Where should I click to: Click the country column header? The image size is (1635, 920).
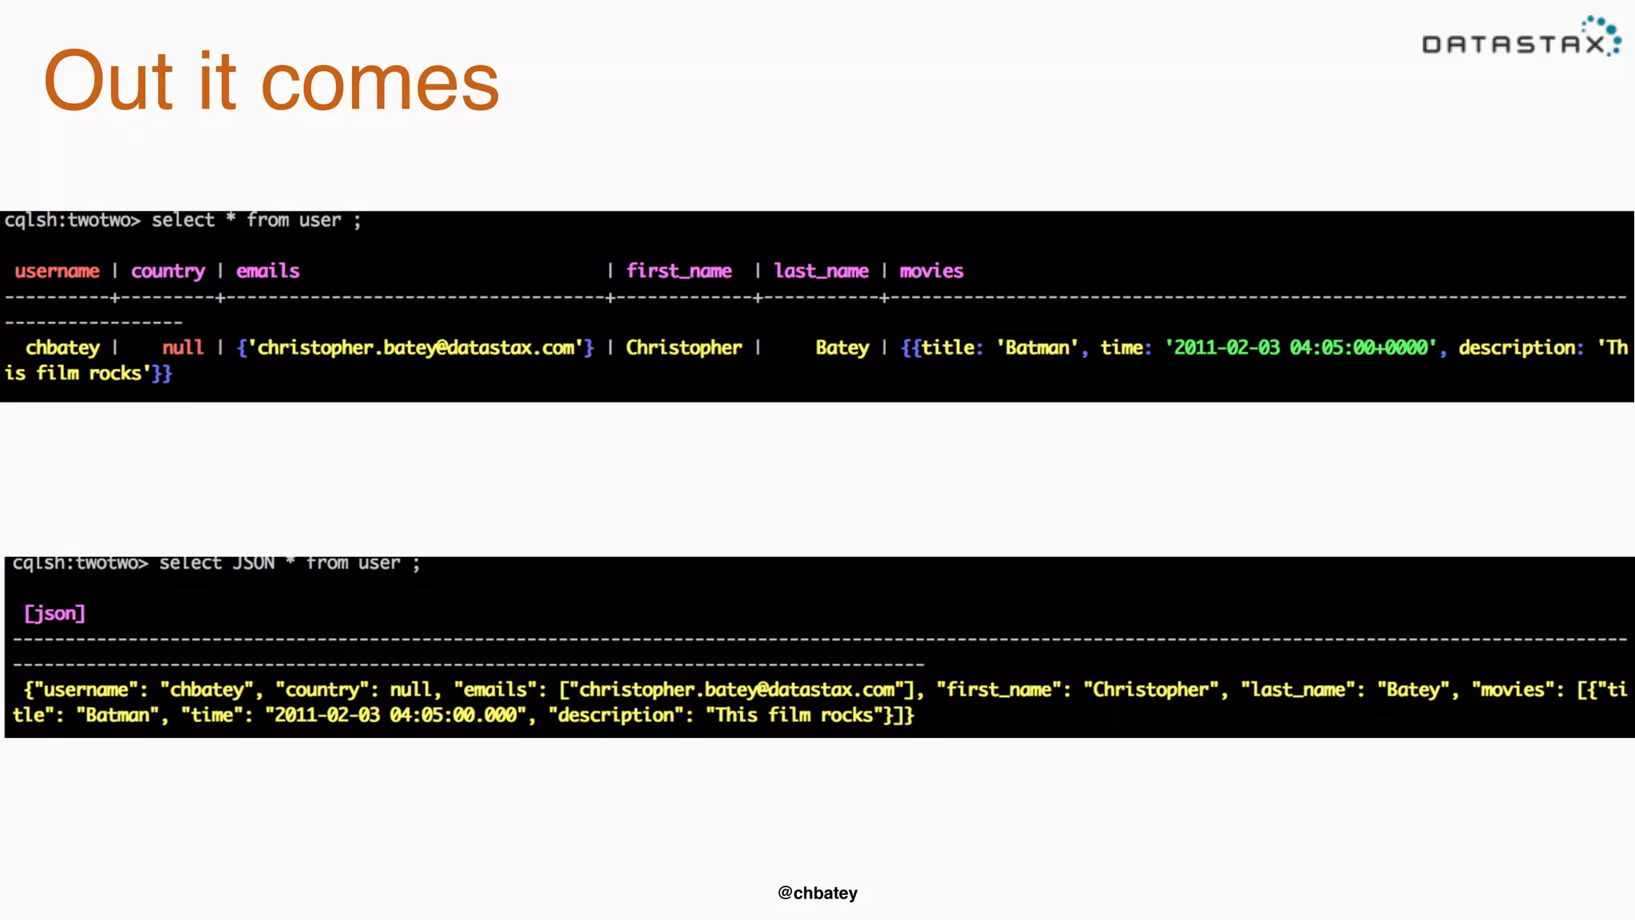[x=168, y=271]
